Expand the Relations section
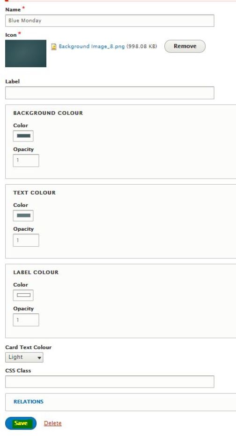Screen dimensions: 236x436 [29, 402]
